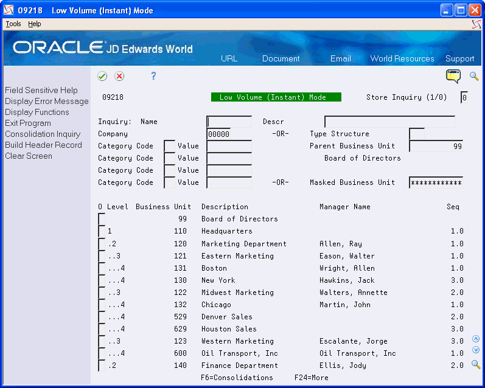The height and width of the screenshot is (388, 485).
Task: Click option field for Eastern Marketing row
Action: 102,256
